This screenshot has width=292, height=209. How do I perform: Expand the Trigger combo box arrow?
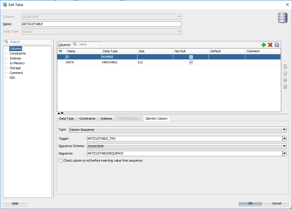284,138
